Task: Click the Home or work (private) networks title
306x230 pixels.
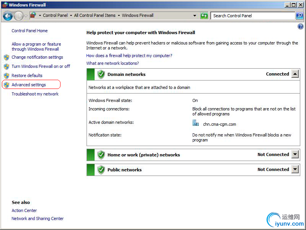Action: pyautogui.click(x=144, y=155)
